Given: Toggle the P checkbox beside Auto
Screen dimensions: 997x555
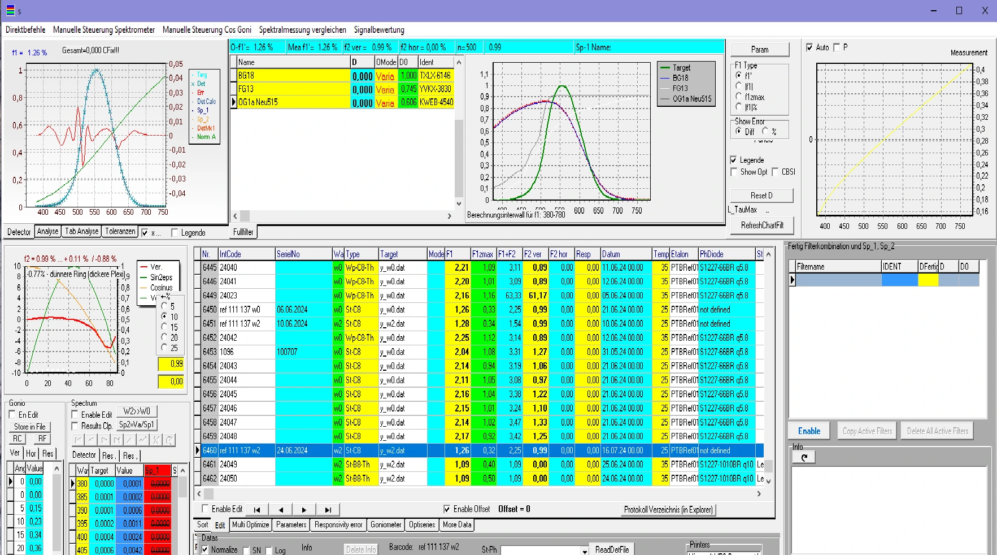Looking at the screenshot, I should 837,47.
